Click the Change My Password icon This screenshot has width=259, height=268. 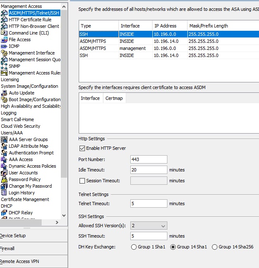[4, 186]
